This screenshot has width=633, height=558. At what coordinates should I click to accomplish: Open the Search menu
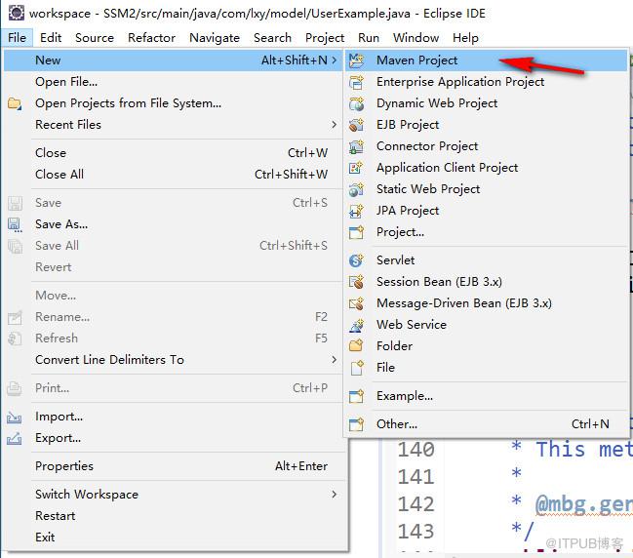272,37
